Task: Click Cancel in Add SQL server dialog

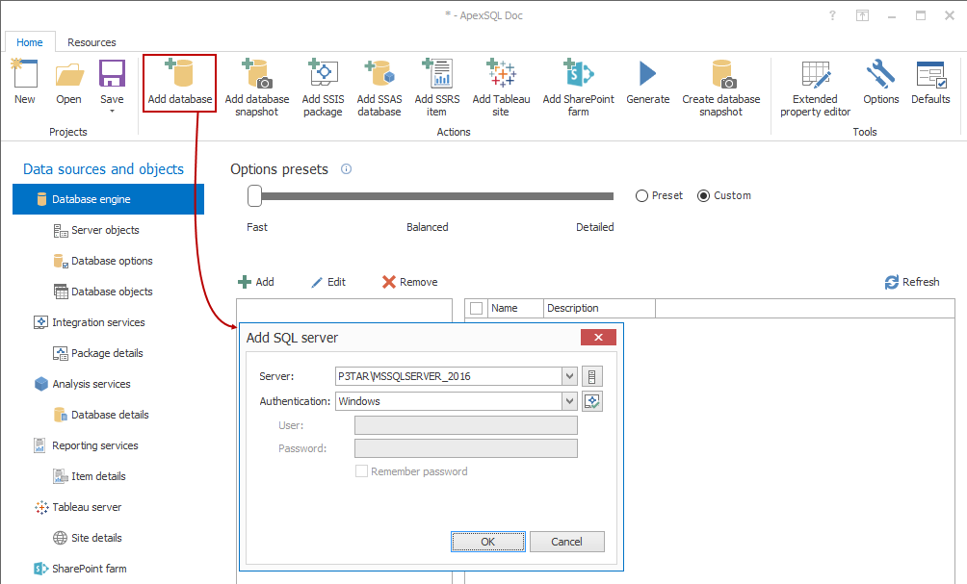Action: 566,542
